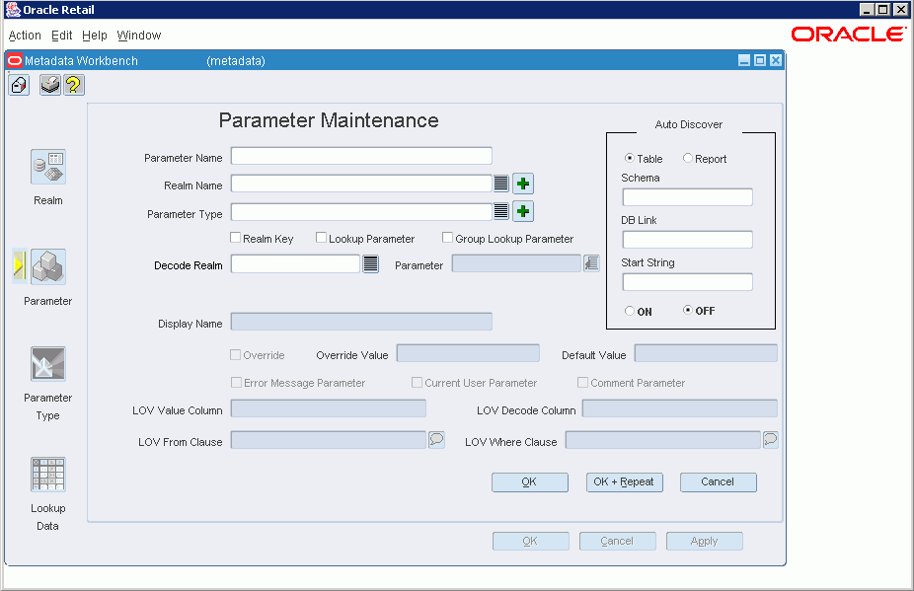Open the Action menu
The width and height of the screenshot is (914, 591).
[x=25, y=35]
